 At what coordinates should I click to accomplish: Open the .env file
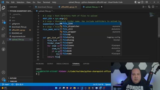coord(20,20)
